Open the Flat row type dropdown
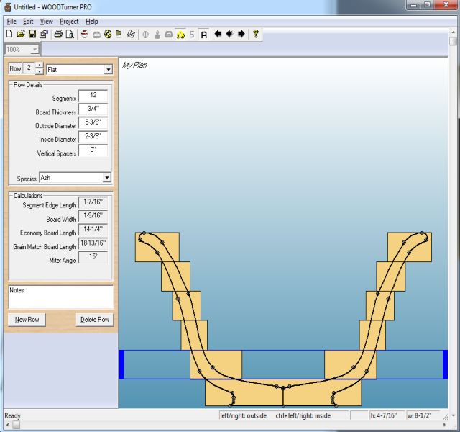Screen dimensions: 460x432 [108, 70]
